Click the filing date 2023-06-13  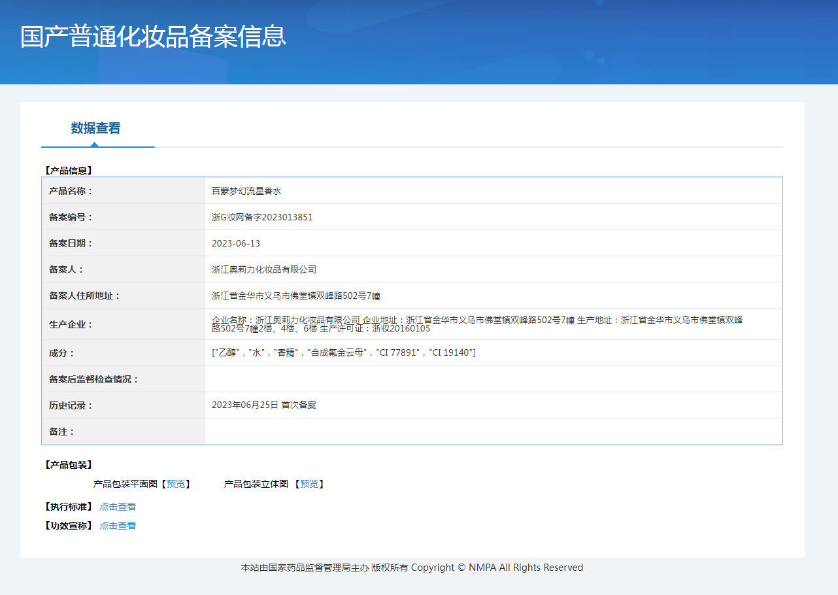[236, 243]
